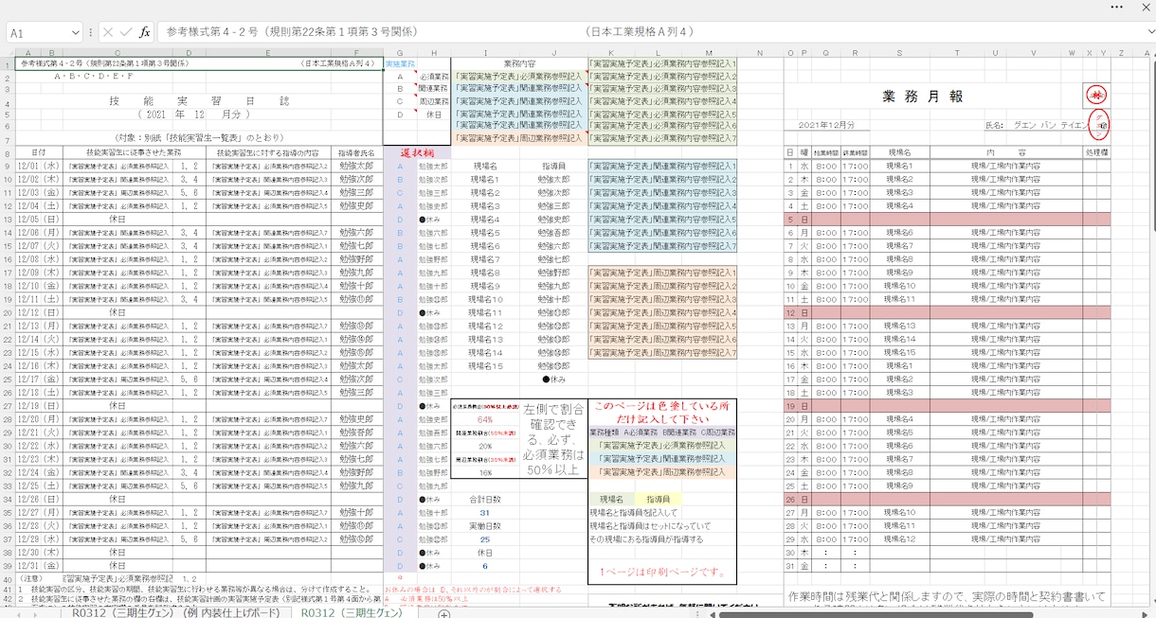The image size is (1156, 618).
Task: Select column K header
Action: tap(611, 53)
